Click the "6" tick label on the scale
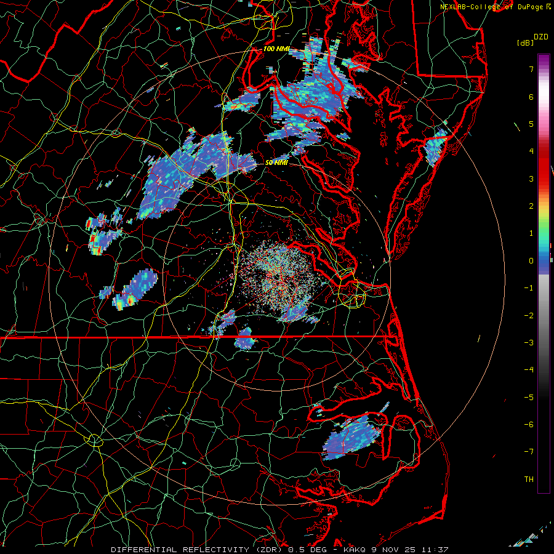 531,97
